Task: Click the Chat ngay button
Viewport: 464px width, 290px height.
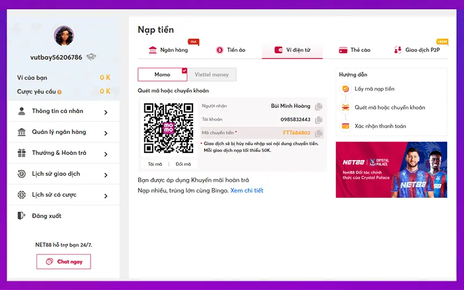Action: 64,262
